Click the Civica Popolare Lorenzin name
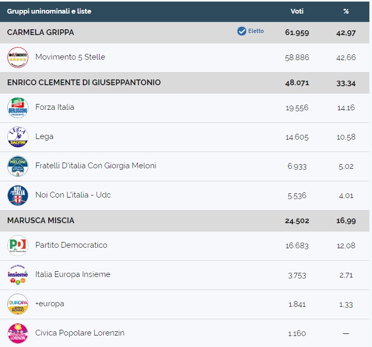This screenshot has height=347, width=372. click(80, 333)
